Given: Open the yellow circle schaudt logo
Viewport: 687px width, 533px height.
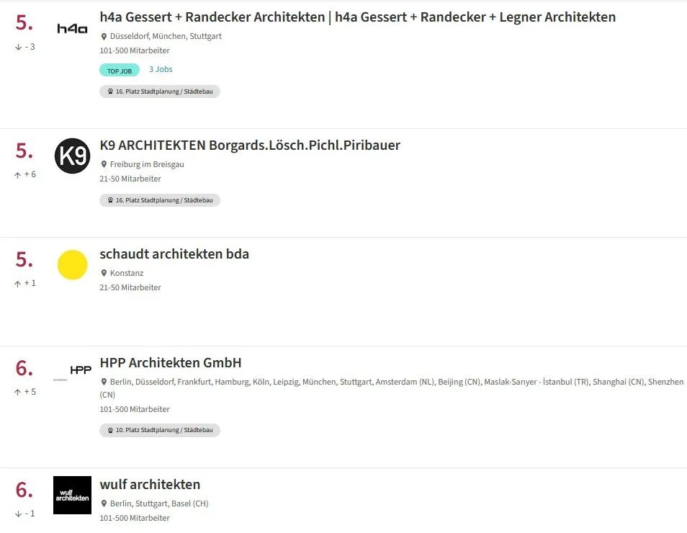Looking at the screenshot, I should (72, 265).
